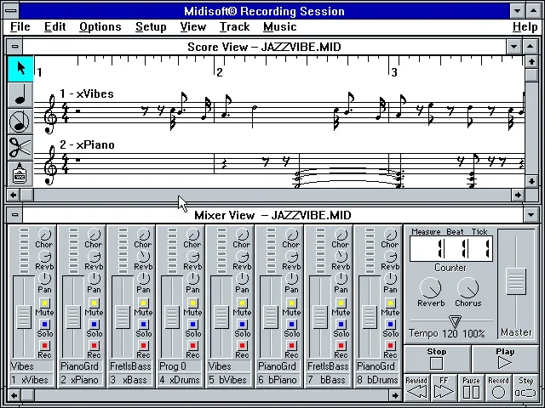
Task: Toggle Rec on track 3 xBass
Action: tap(143, 346)
